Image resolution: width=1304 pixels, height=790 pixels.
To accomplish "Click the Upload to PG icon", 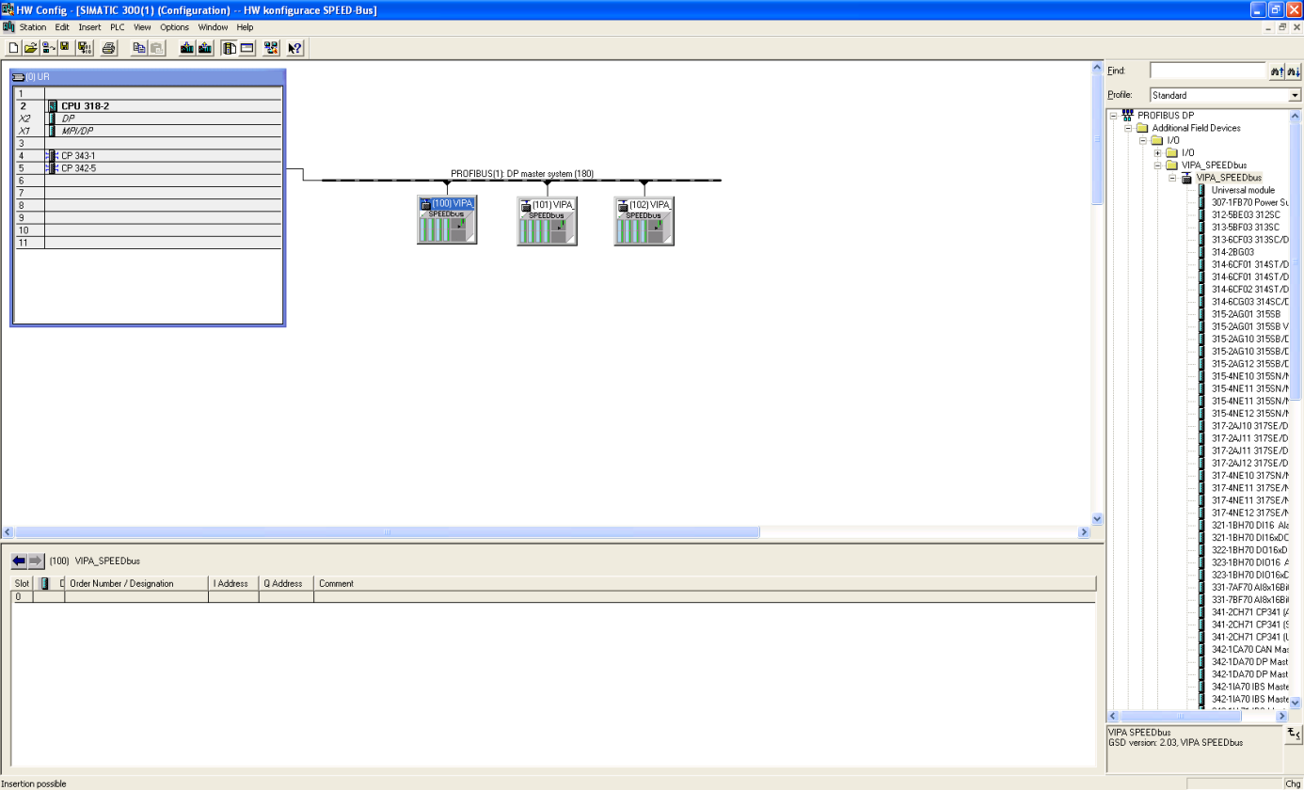I will pos(204,47).
